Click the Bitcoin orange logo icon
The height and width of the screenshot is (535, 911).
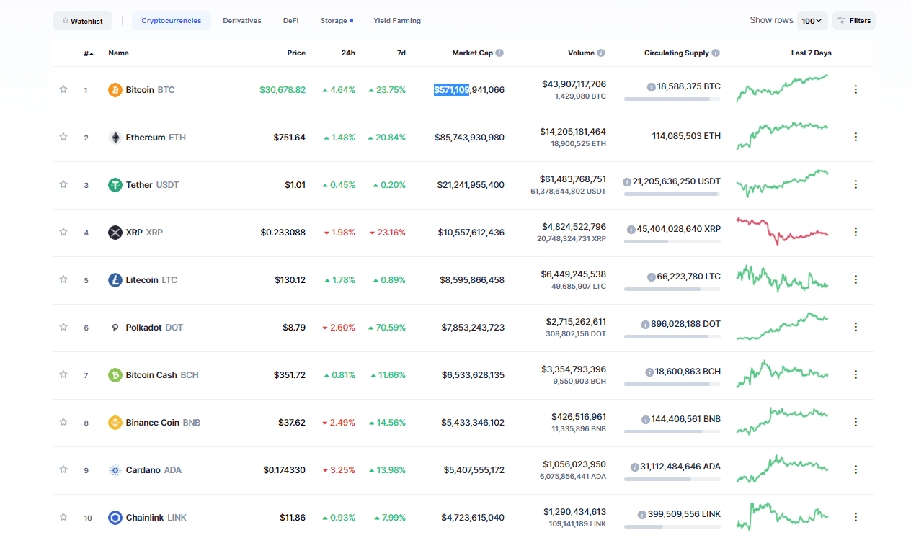115,90
